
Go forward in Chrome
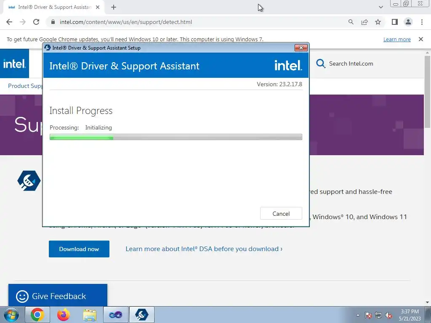point(23,22)
